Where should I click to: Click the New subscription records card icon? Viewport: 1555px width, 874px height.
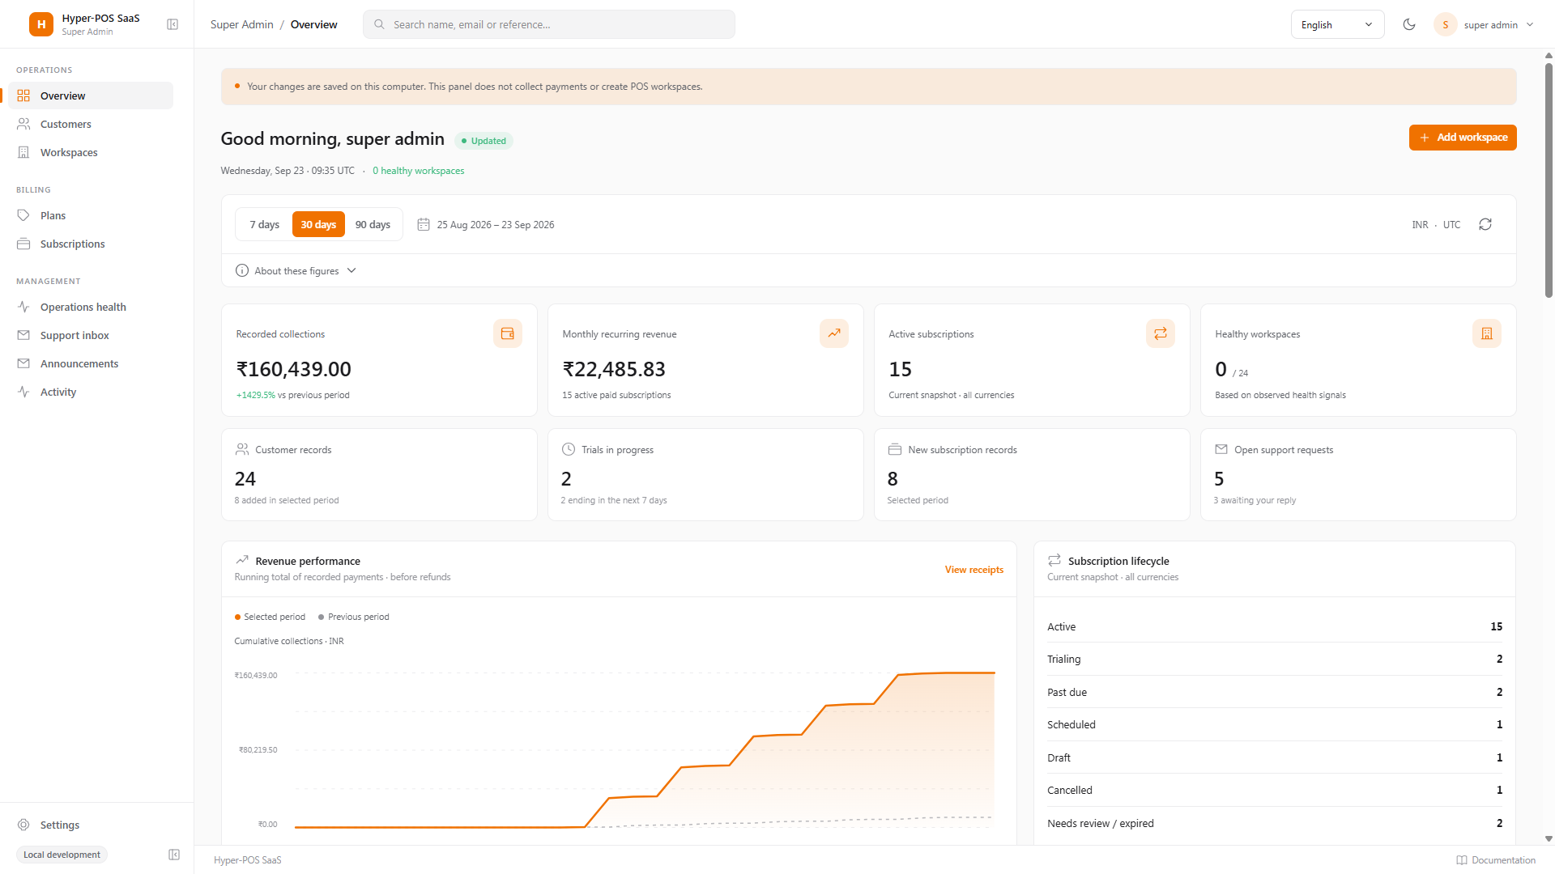click(x=895, y=449)
